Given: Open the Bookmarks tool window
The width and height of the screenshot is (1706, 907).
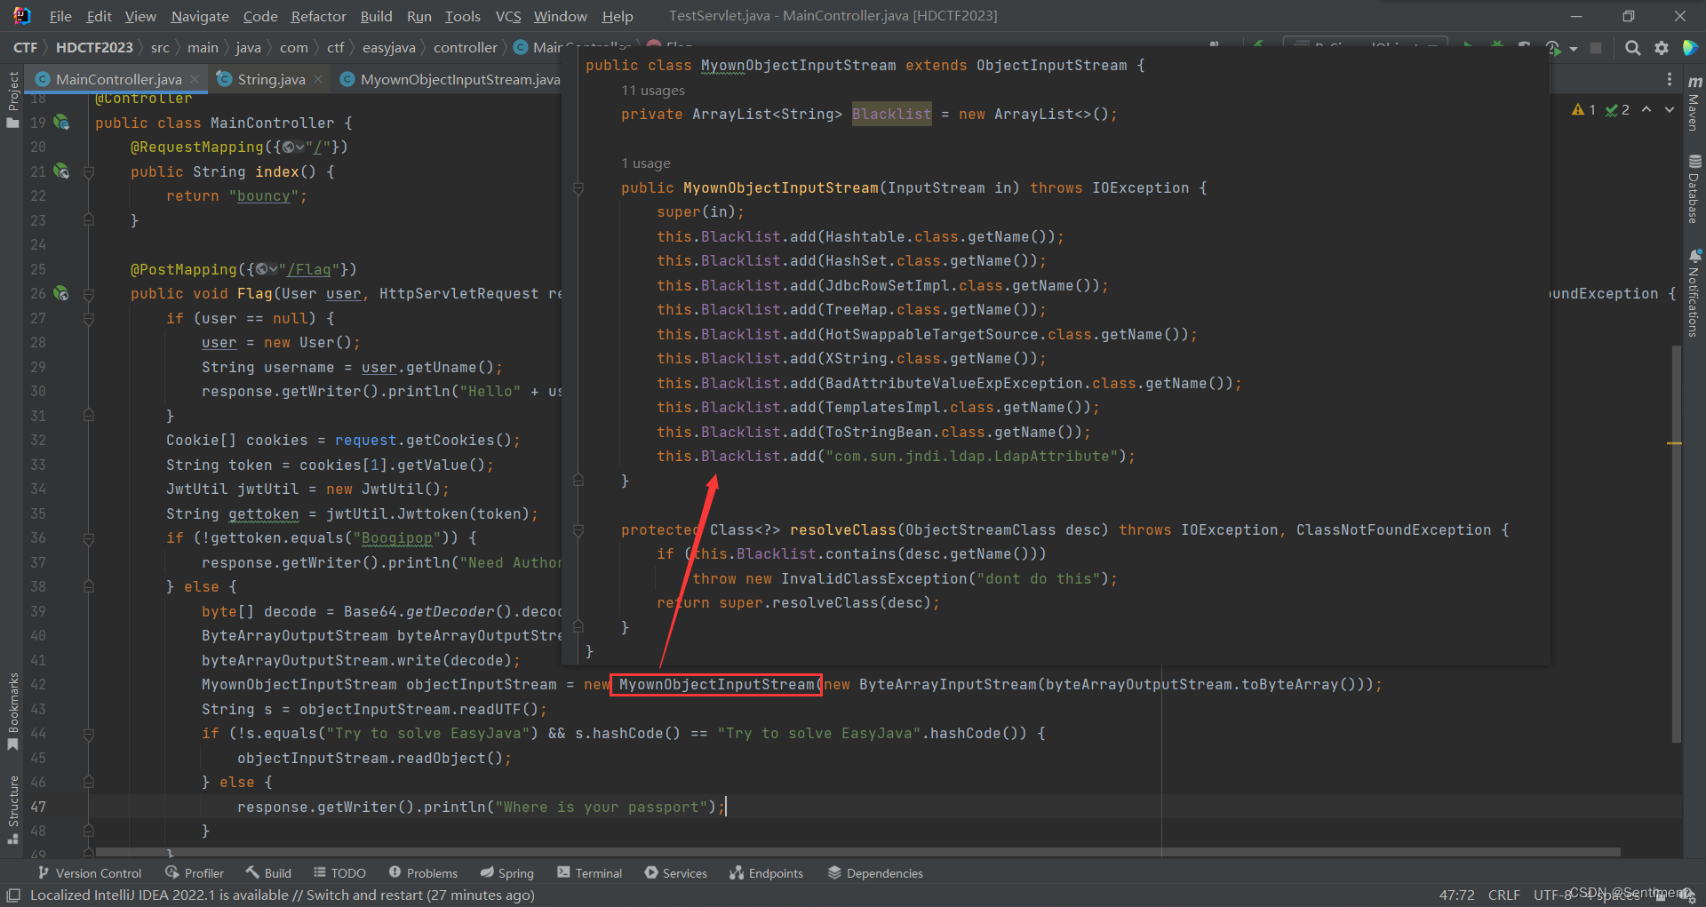Looking at the screenshot, I should click(x=13, y=712).
